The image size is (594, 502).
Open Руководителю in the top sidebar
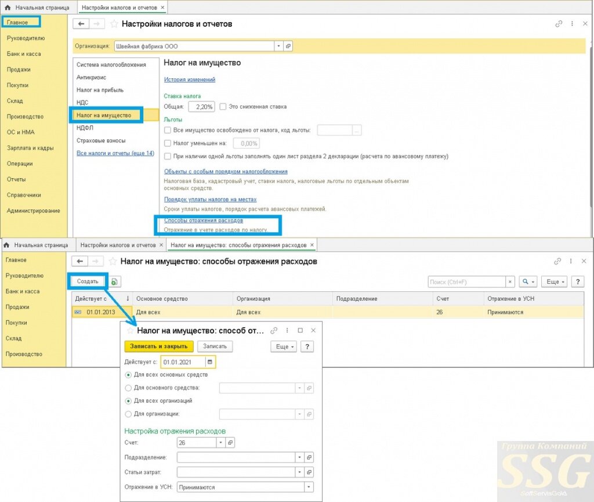[x=26, y=38]
